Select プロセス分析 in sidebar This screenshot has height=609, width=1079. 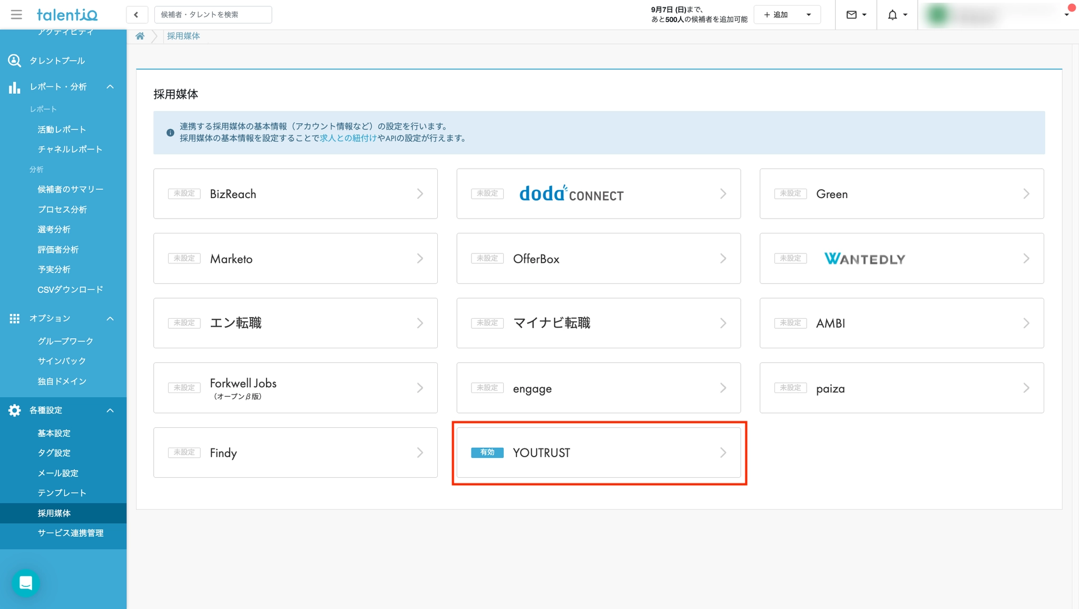pos(62,210)
